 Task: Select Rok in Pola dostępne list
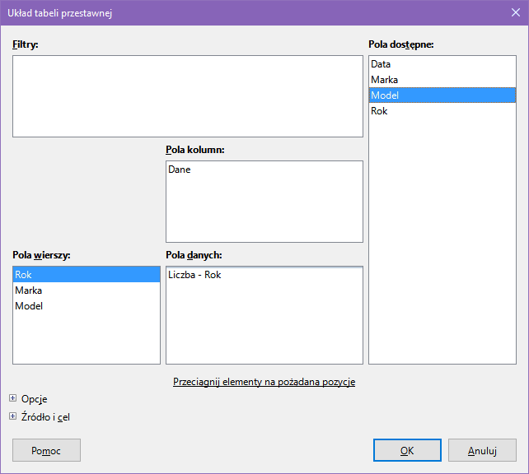coord(379,111)
